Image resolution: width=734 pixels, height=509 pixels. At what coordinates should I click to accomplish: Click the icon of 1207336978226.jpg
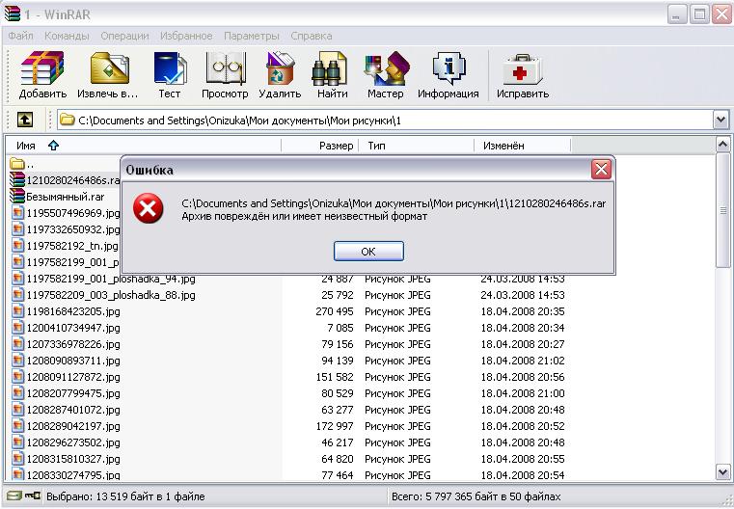coord(17,344)
